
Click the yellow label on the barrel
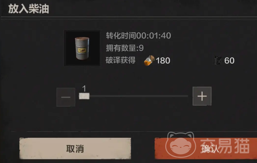82,50
